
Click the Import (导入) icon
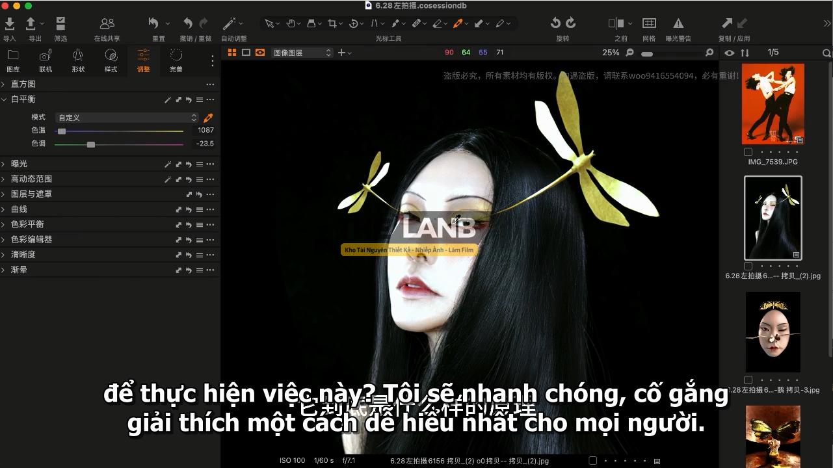point(10,24)
